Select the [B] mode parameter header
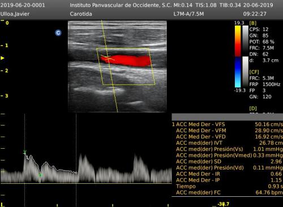The width and height of the screenshot is (283, 207). (253, 23)
